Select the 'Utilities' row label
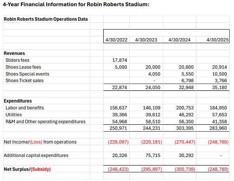Viewport: 234px width, 181px height. pyautogui.click(x=13, y=115)
